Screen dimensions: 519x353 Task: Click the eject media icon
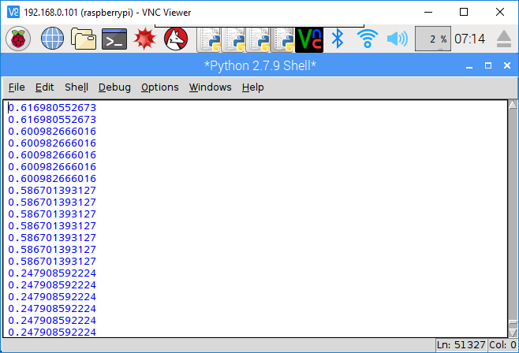pyautogui.click(x=505, y=38)
